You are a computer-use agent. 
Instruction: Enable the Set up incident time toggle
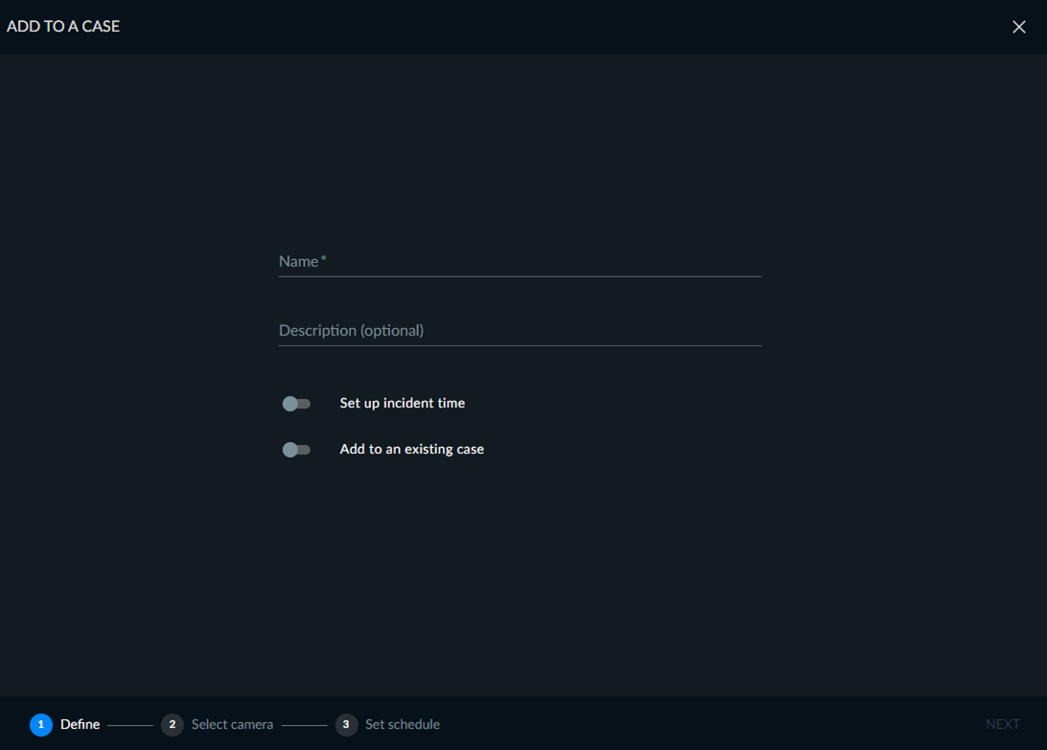pyautogui.click(x=296, y=404)
